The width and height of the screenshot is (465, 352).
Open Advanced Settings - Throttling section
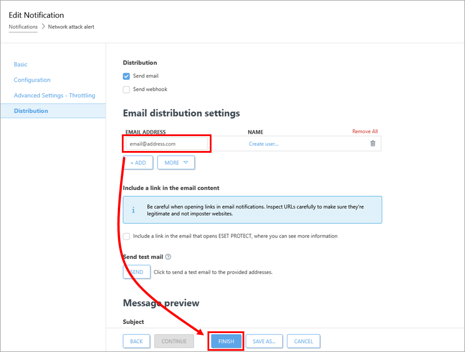click(x=55, y=95)
